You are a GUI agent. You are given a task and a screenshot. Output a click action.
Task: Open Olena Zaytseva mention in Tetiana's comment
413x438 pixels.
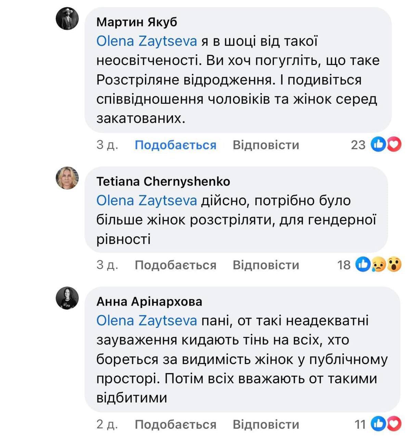pos(146,201)
